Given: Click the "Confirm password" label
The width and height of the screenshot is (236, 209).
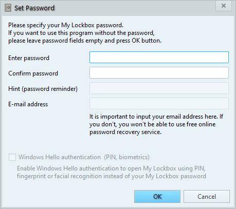Looking at the screenshot, I should (x=33, y=73).
